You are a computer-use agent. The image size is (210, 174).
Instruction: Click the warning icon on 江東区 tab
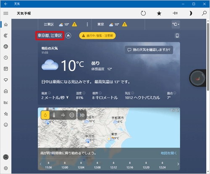[x=74, y=24]
